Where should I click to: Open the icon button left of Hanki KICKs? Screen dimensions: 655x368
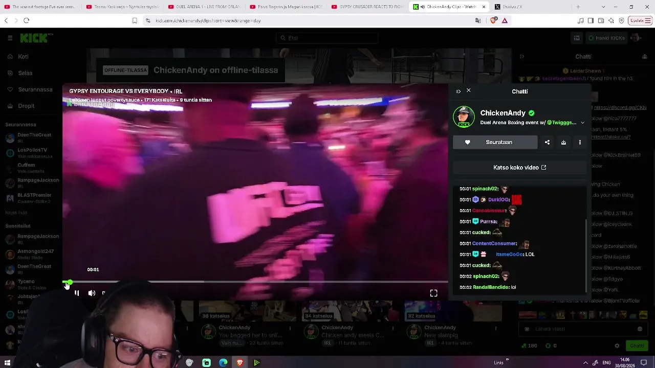(577, 38)
